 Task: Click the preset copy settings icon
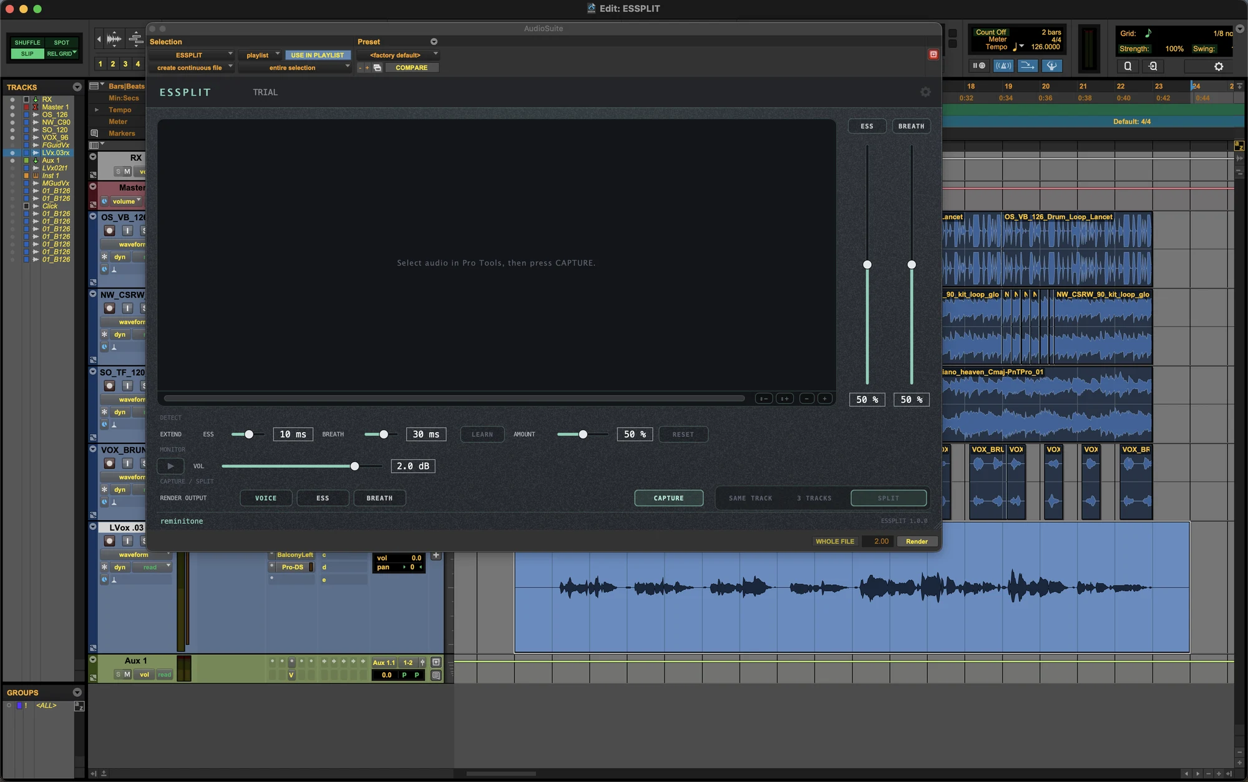click(x=377, y=67)
